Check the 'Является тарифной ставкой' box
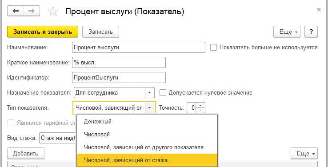This screenshot has width=328, height=167. click(11, 123)
